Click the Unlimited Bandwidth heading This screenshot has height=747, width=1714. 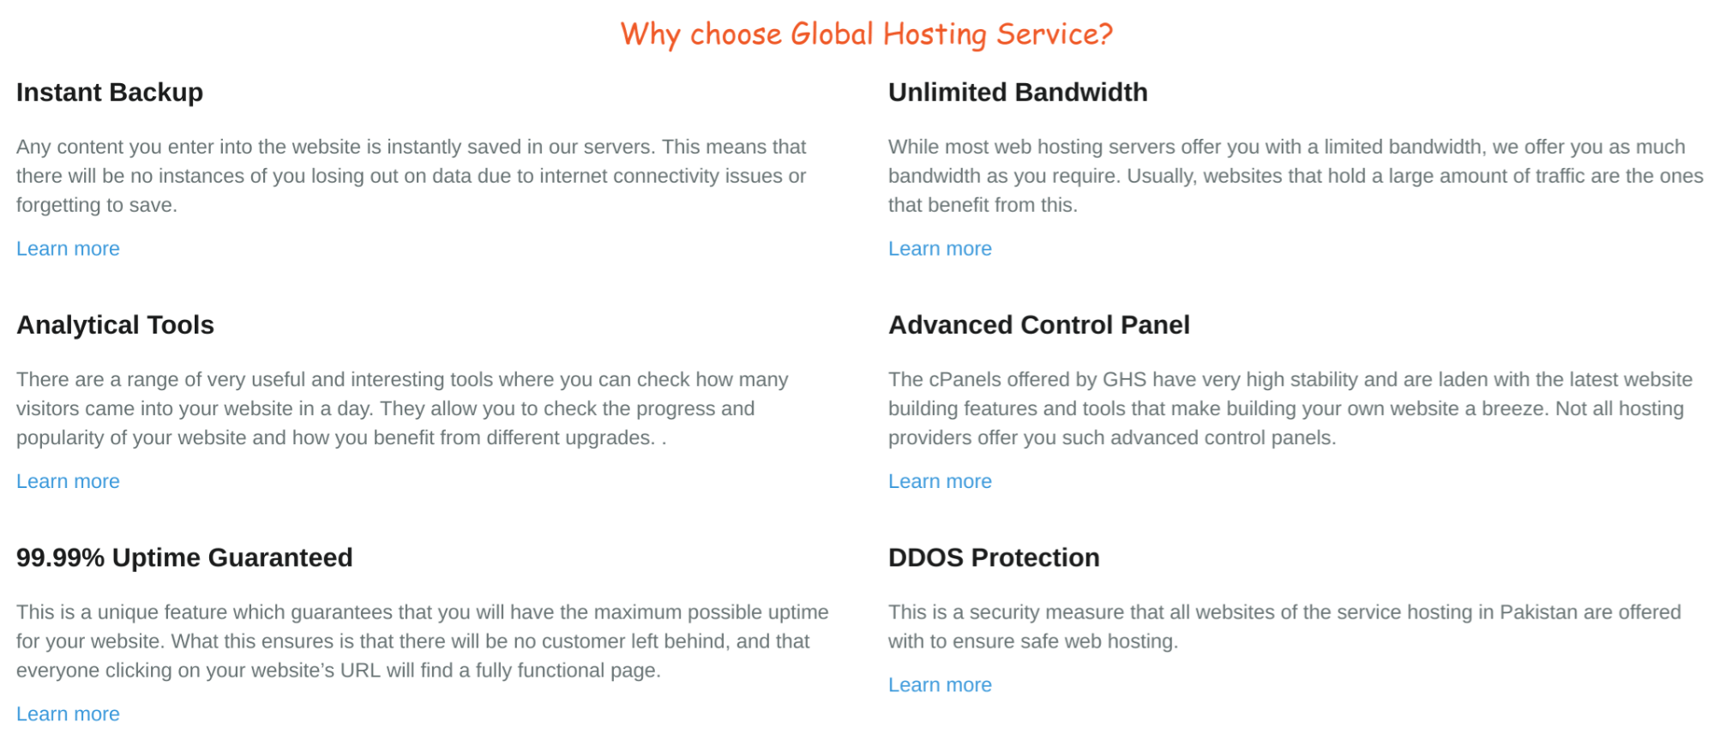point(1018,93)
